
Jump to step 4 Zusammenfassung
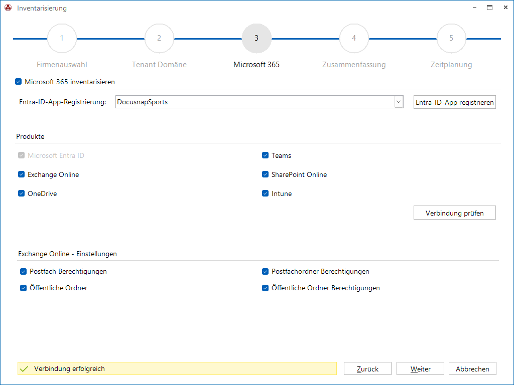pos(354,38)
